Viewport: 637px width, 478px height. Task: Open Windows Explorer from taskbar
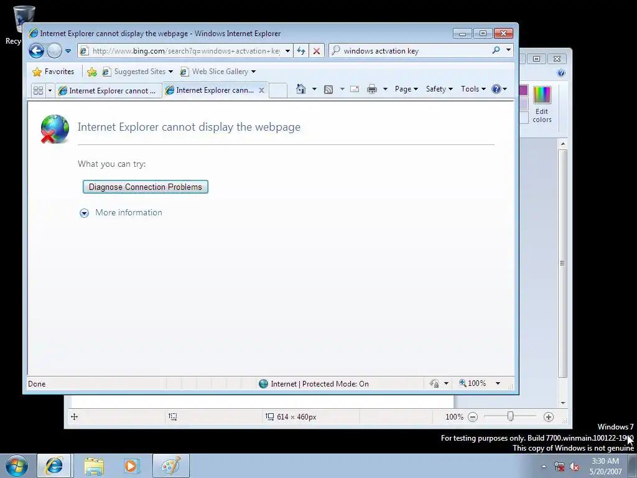[94, 466]
